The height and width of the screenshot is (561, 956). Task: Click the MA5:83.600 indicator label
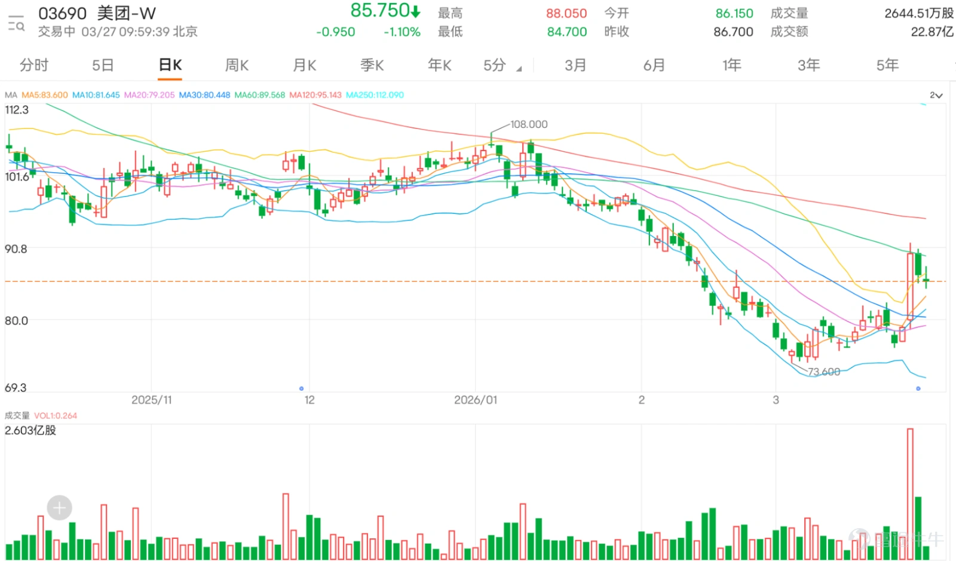coord(45,95)
